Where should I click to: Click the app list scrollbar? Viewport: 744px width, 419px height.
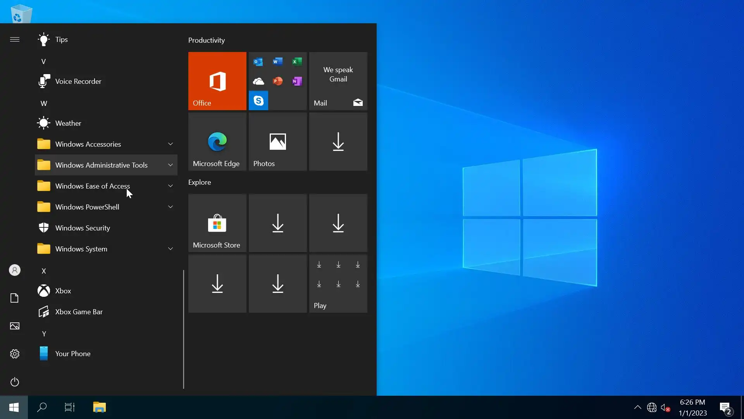click(x=183, y=329)
